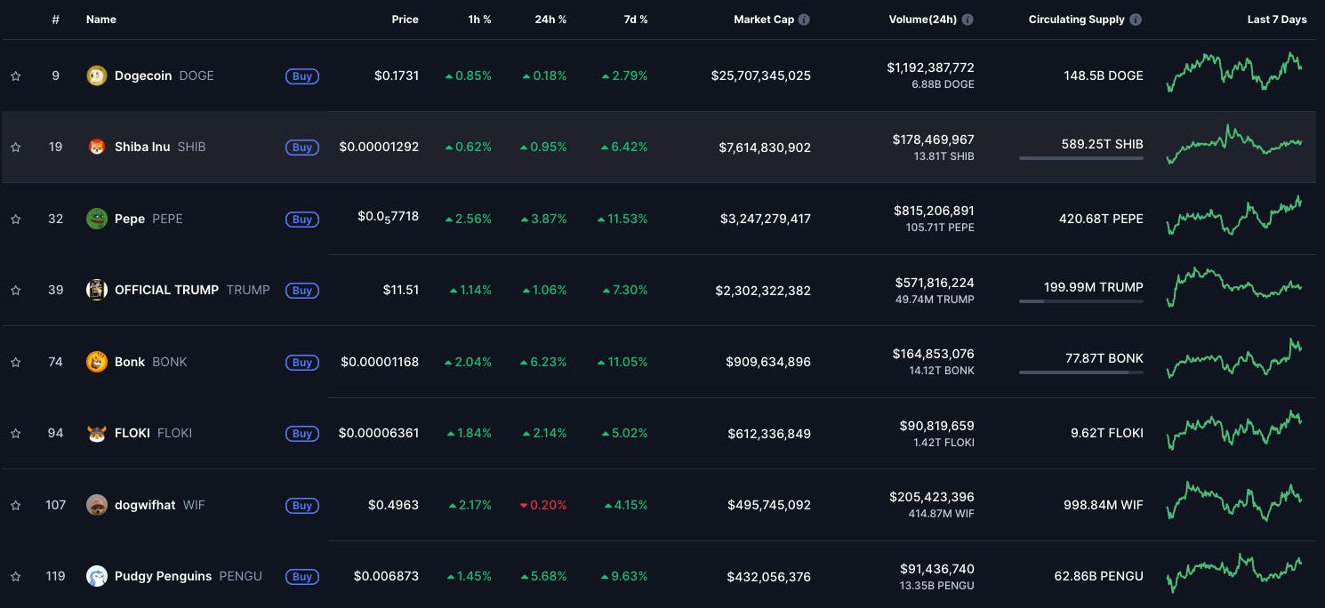Sort the table by Price column
The image size is (1325, 608).
406,19
